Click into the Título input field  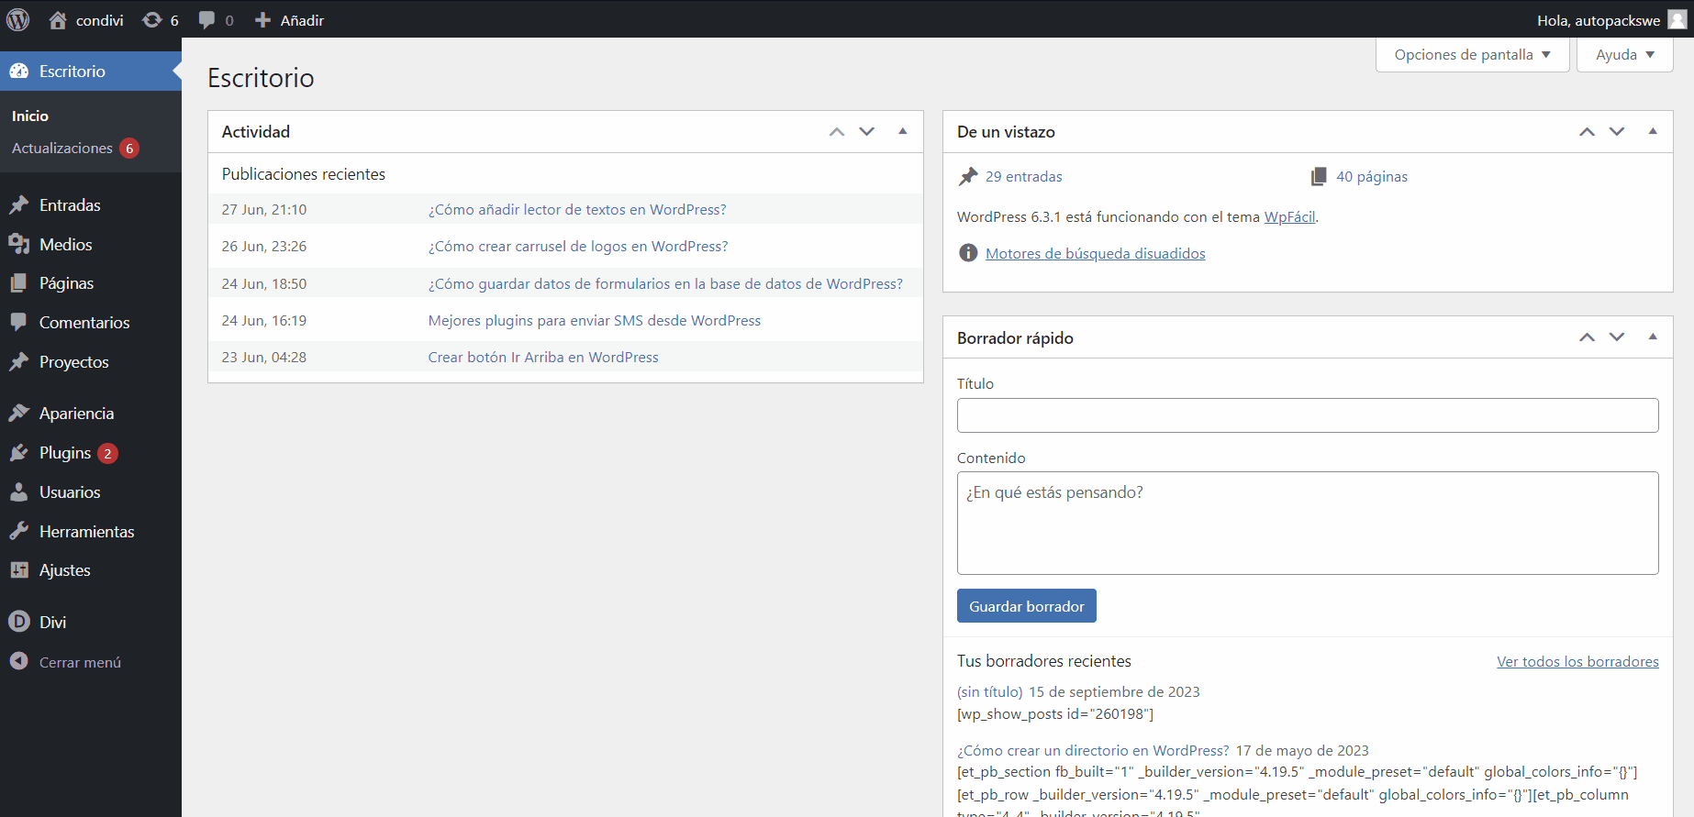pos(1307,415)
